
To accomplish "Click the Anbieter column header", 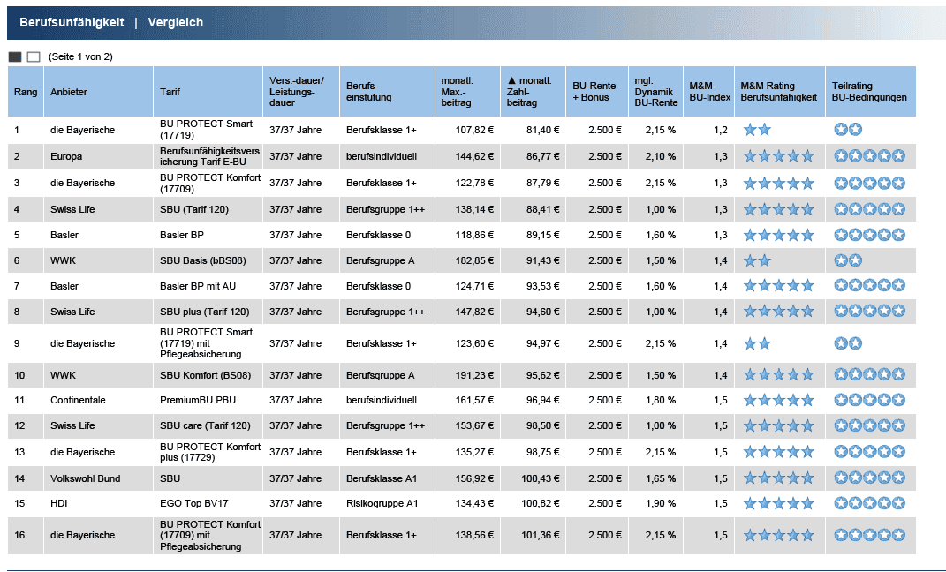I will (x=69, y=92).
